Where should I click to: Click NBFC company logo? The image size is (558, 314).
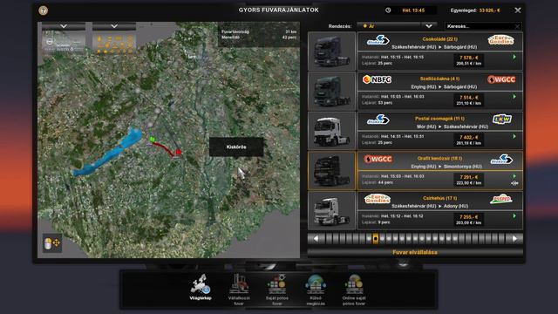(x=378, y=79)
